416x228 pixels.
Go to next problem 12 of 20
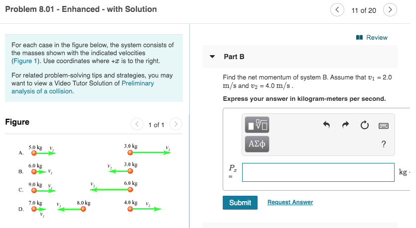(390, 10)
